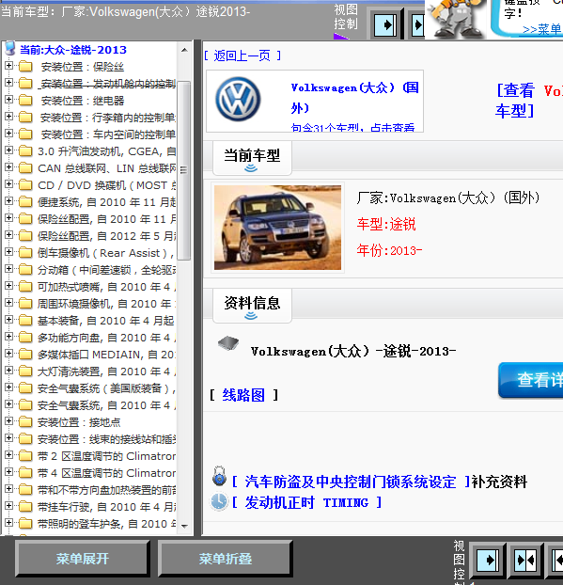Viewport: 563px width, 585px height.
Task: Click folder icon of CAN 总线联网 row
Action: point(25,168)
